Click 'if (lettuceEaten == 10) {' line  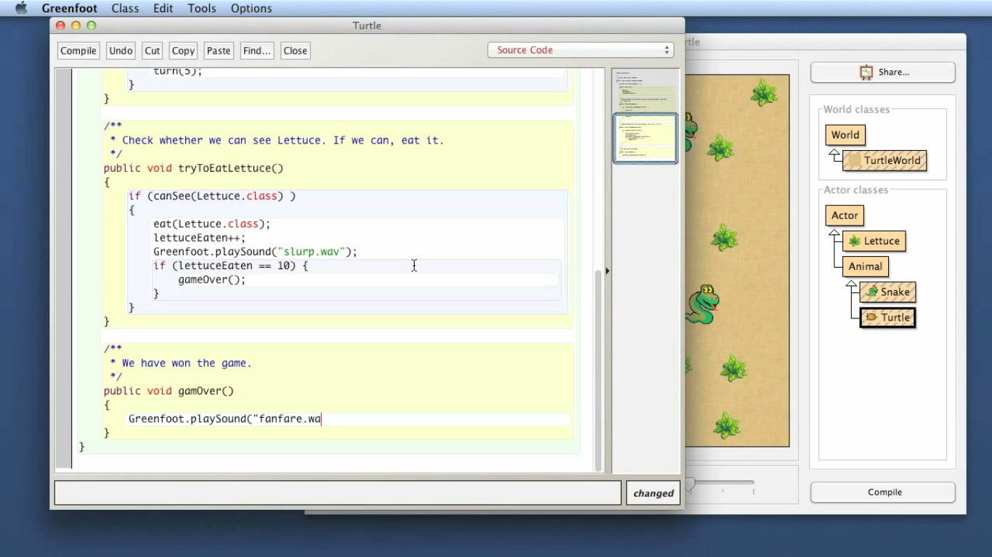coord(230,266)
